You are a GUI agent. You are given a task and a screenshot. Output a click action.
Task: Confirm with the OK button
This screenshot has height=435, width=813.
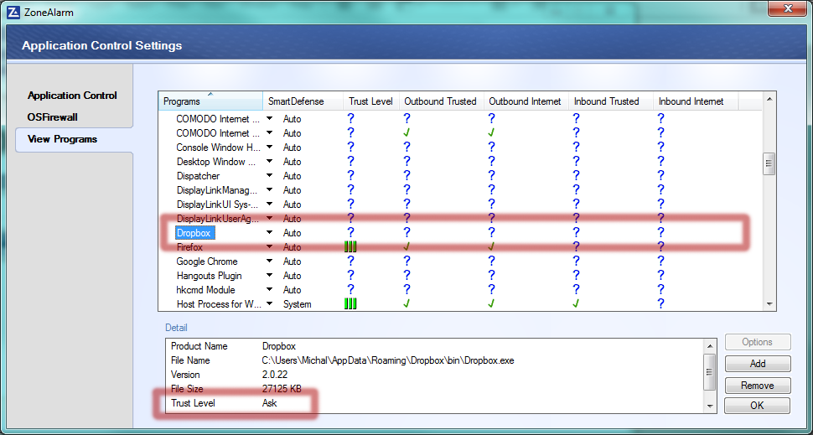click(x=758, y=406)
